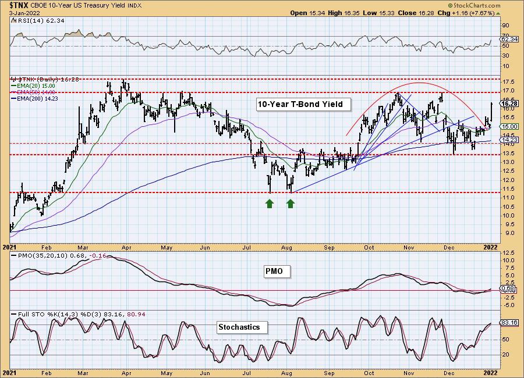Click the Stochastics annotation box

click(242, 327)
